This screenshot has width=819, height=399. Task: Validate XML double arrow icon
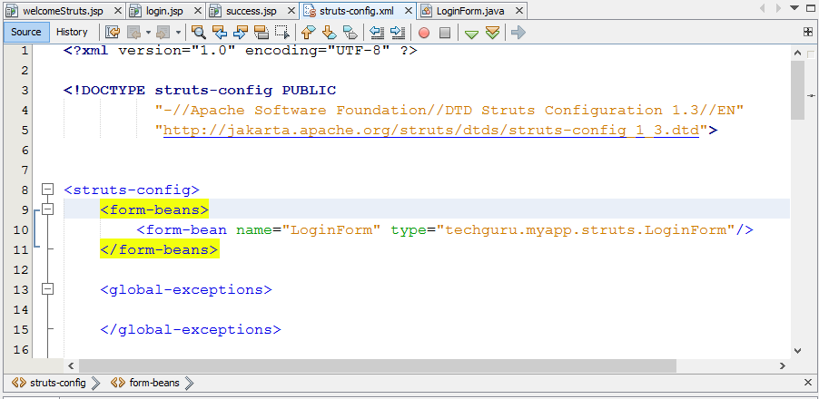pyautogui.click(x=492, y=33)
